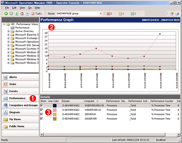Sort by the Computer column header
This screenshot has height=143, width=182.
[95, 101]
